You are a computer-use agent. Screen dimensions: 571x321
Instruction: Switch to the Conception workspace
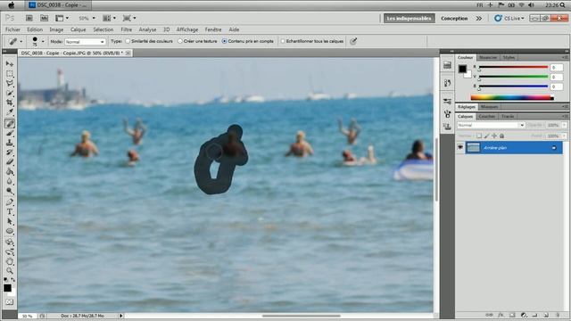click(454, 18)
